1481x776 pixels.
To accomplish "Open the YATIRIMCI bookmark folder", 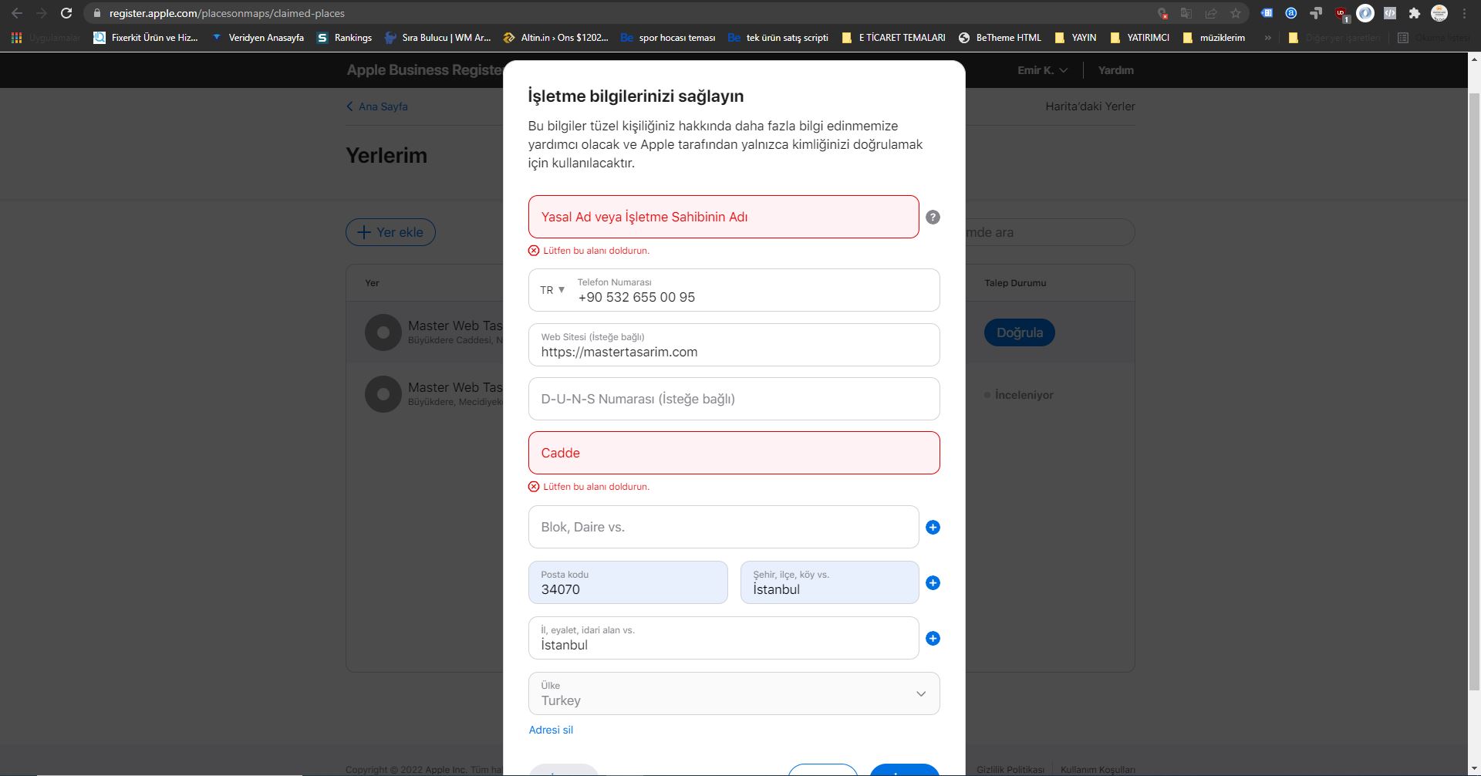I will pyautogui.click(x=1139, y=37).
